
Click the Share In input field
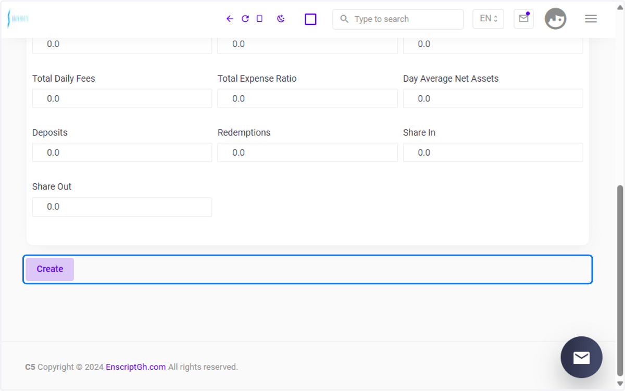(x=493, y=153)
